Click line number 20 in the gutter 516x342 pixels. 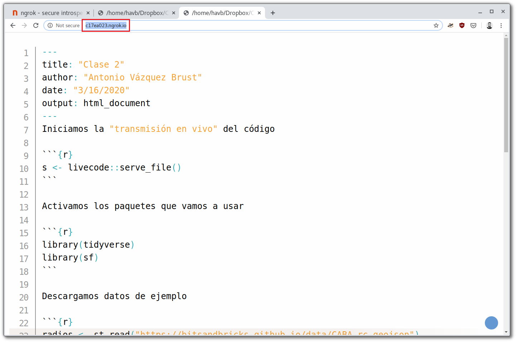pyautogui.click(x=24, y=298)
